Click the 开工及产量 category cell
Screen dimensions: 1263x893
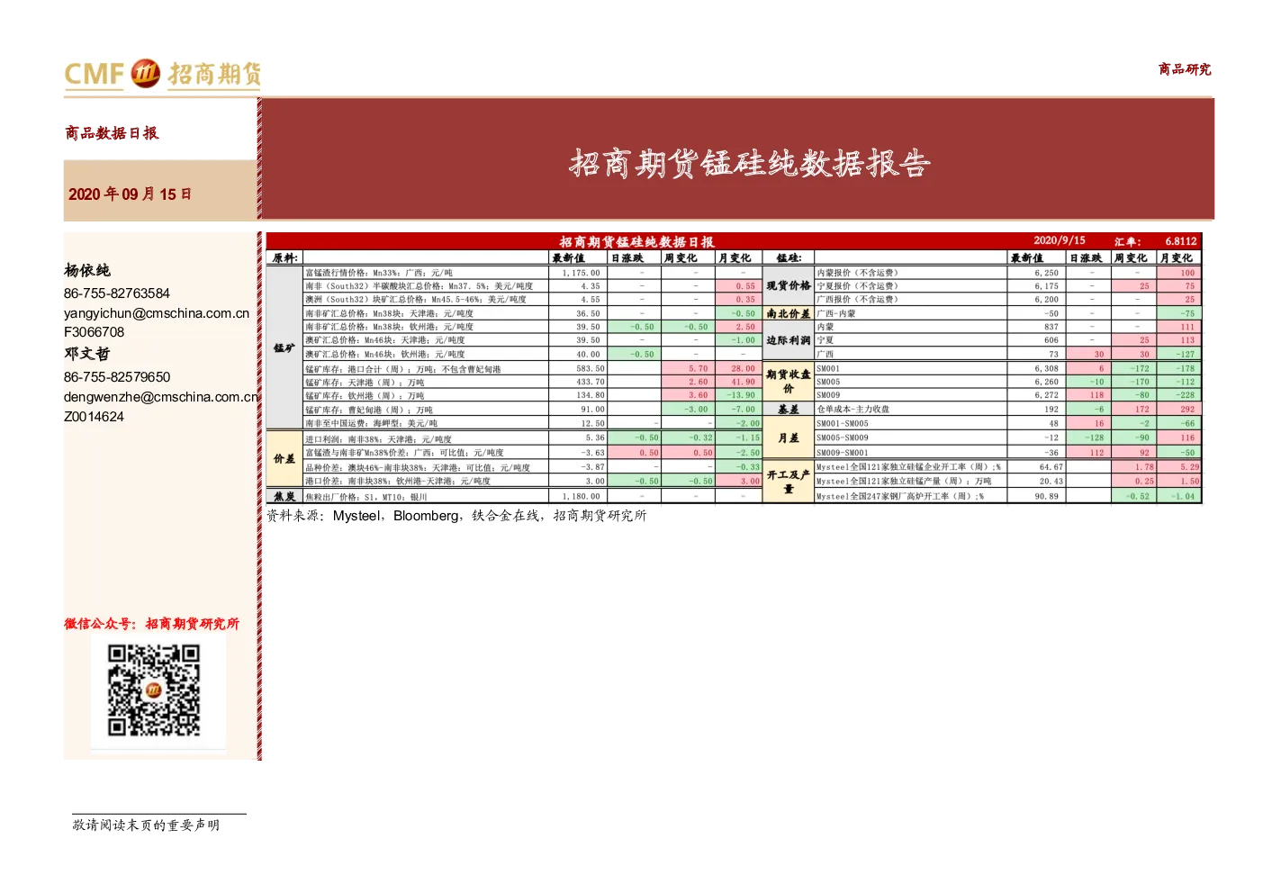[x=789, y=482]
